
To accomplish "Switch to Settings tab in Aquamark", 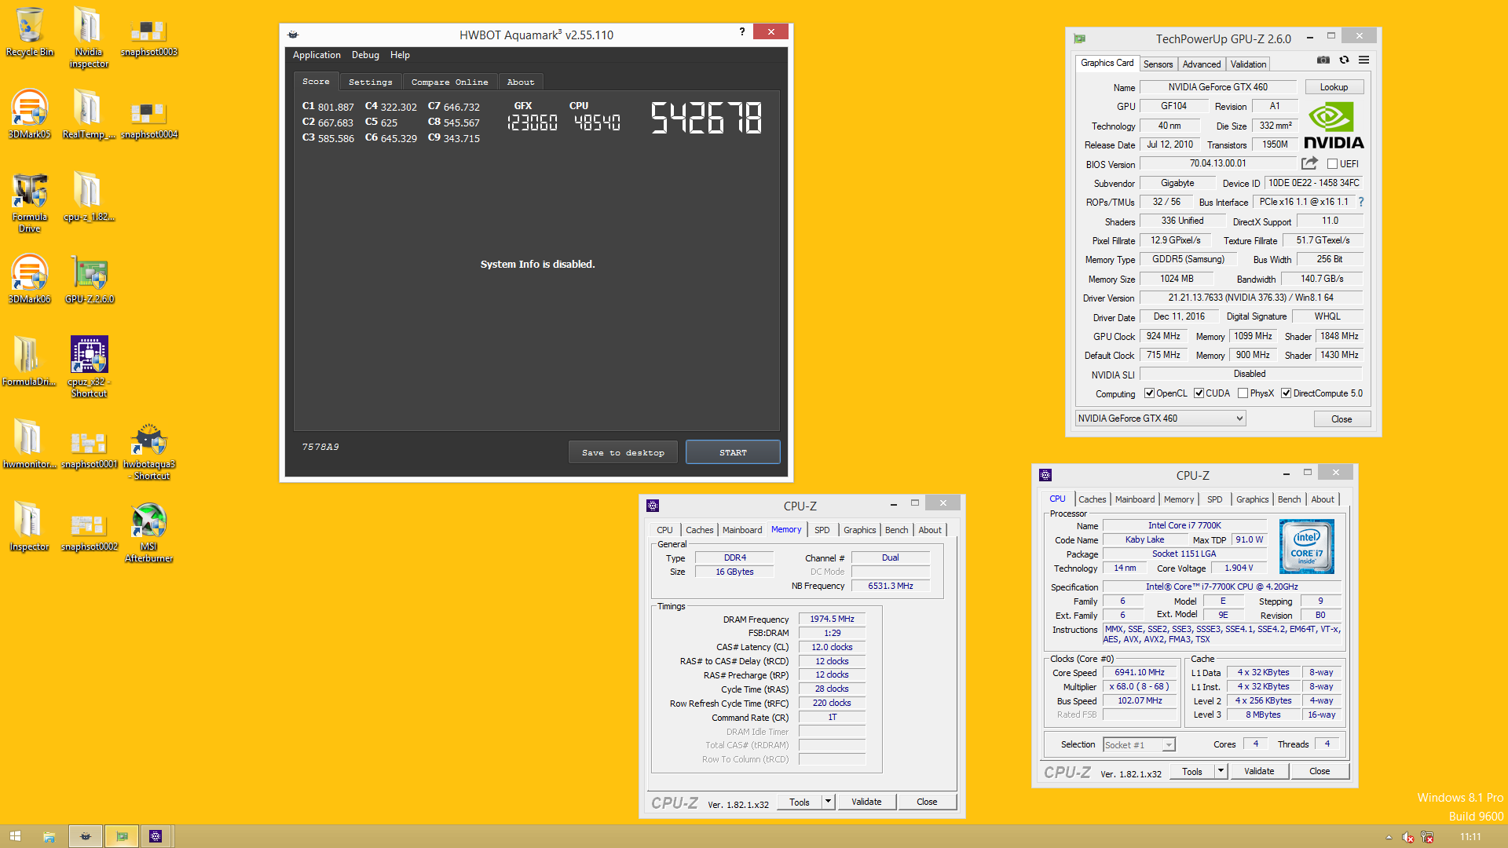I will point(370,82).
